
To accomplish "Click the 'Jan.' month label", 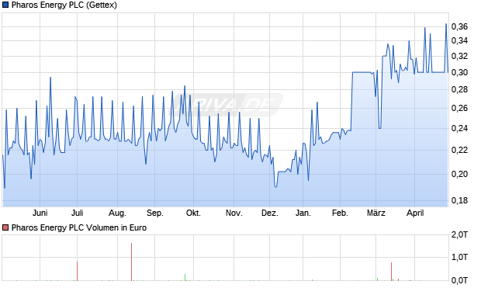I will [303, 213].
